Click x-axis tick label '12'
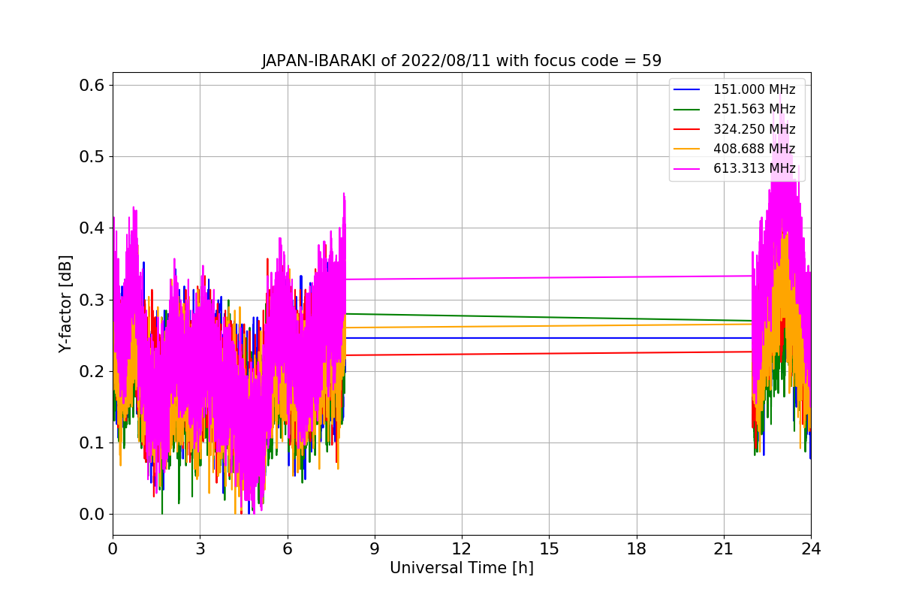The image size is (901, 601). click(462, 549)
